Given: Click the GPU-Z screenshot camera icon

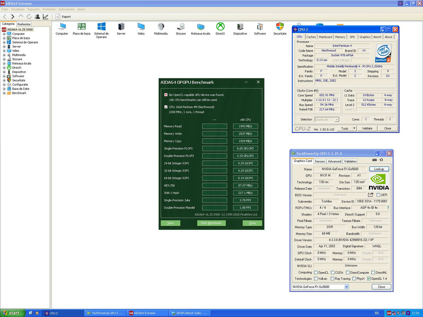Looking at the screenshot, I should pyautogui.click(x=375, y=160).
